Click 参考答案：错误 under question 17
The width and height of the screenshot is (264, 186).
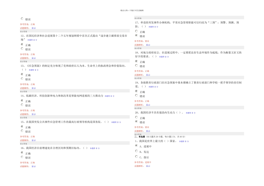(x=142, y=41)
